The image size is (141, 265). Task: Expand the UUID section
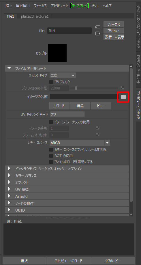pos(9,210)
